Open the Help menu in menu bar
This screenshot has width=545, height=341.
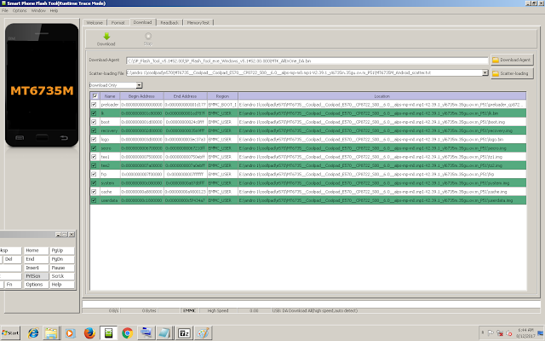54,11
